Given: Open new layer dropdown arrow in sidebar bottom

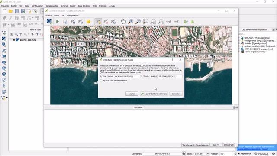Looking at the screenshot, I should 7,98.
